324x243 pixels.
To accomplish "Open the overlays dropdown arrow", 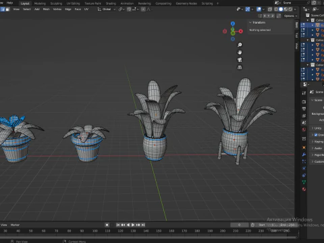I will coord(263,9).
